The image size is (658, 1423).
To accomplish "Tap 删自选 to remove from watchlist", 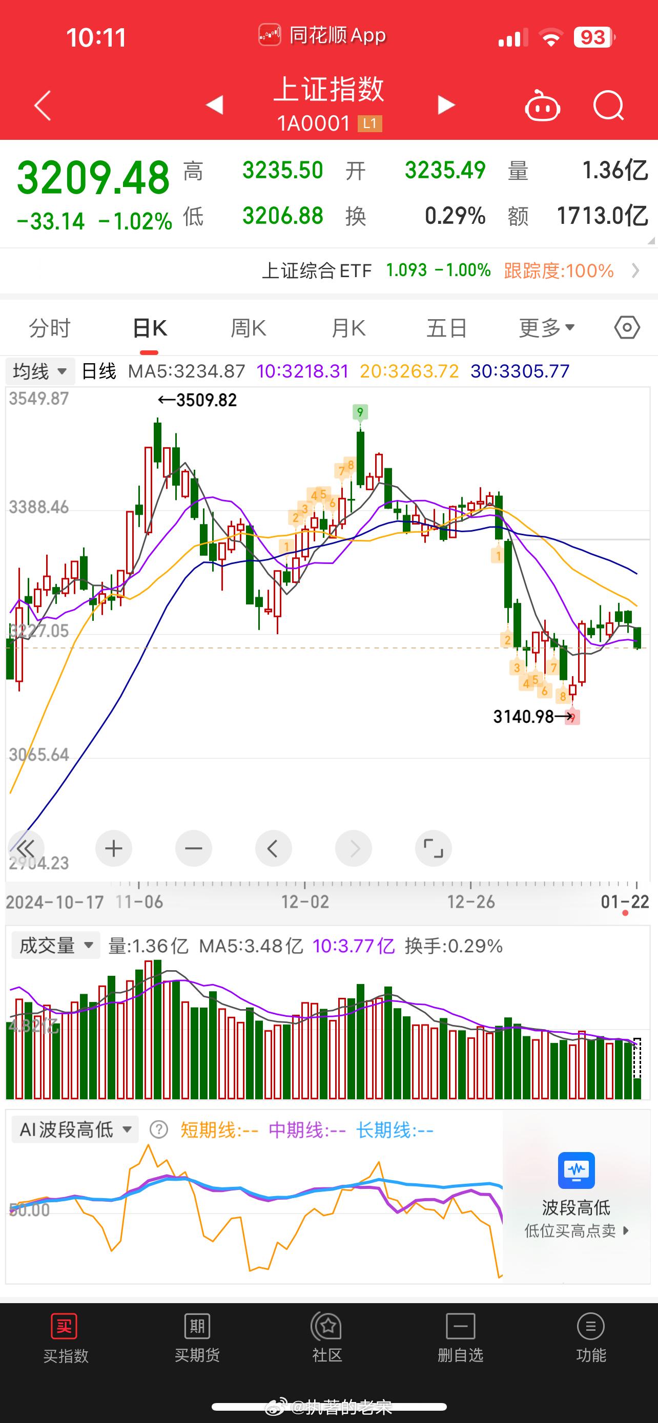I will (460, 1339).
